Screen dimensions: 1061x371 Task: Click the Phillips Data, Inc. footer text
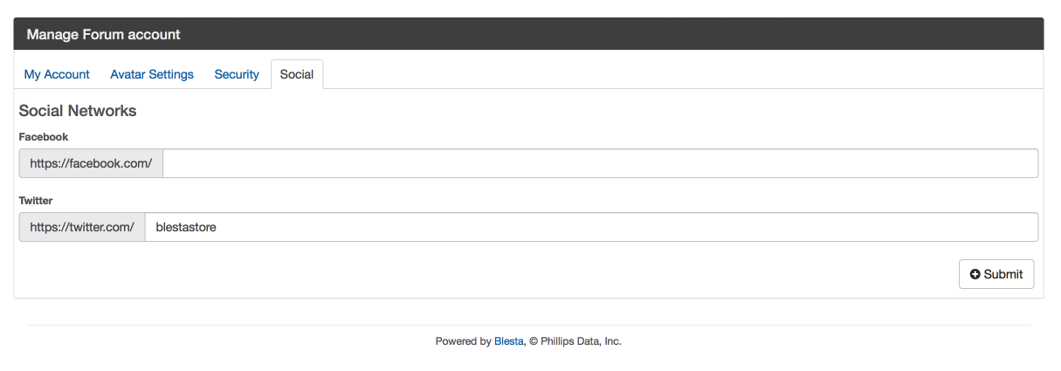point(581,341)
